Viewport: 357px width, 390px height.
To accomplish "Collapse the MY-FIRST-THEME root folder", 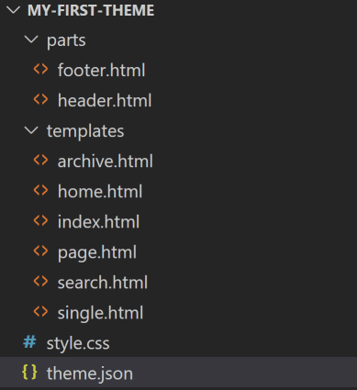I will [x=13, y=10].
